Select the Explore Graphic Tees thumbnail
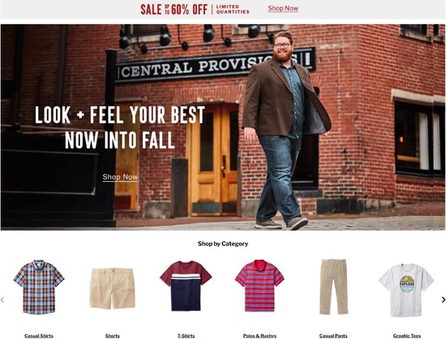446x339 pixels. (406, 290)
